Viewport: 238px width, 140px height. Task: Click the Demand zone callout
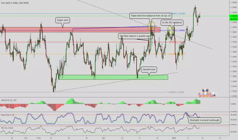(x=149, y=69)
